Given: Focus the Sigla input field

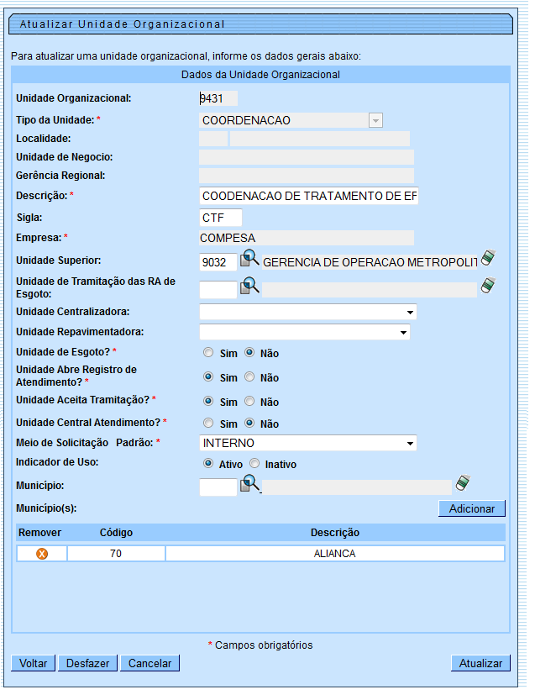Looking at the screenshot, I should tap(220, 218).
